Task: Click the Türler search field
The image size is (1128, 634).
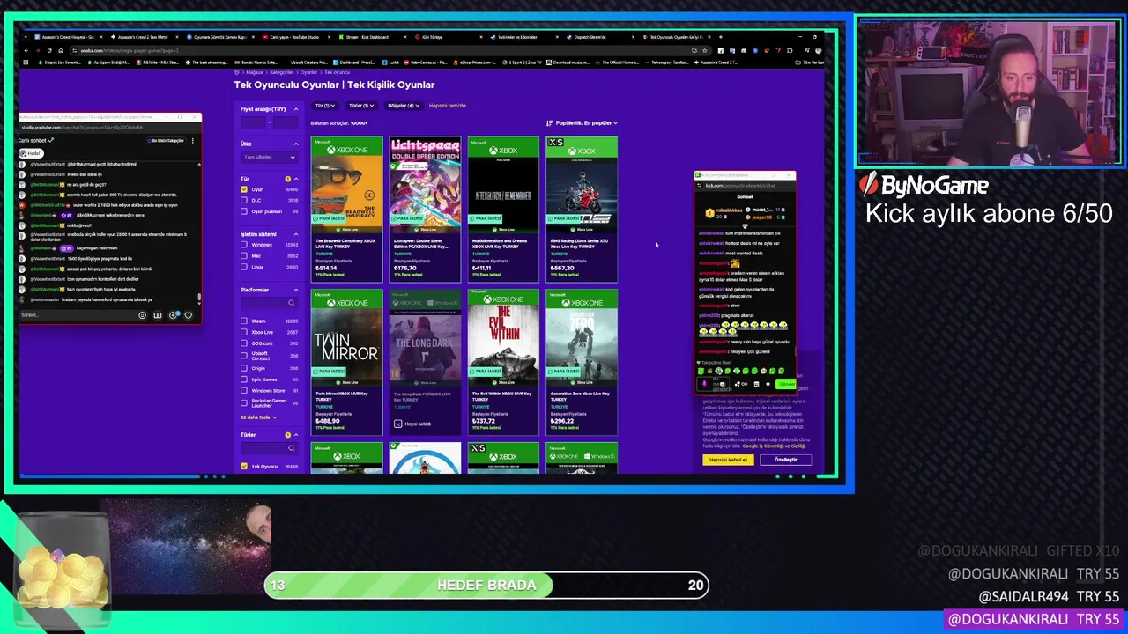Action: [270, 448]
